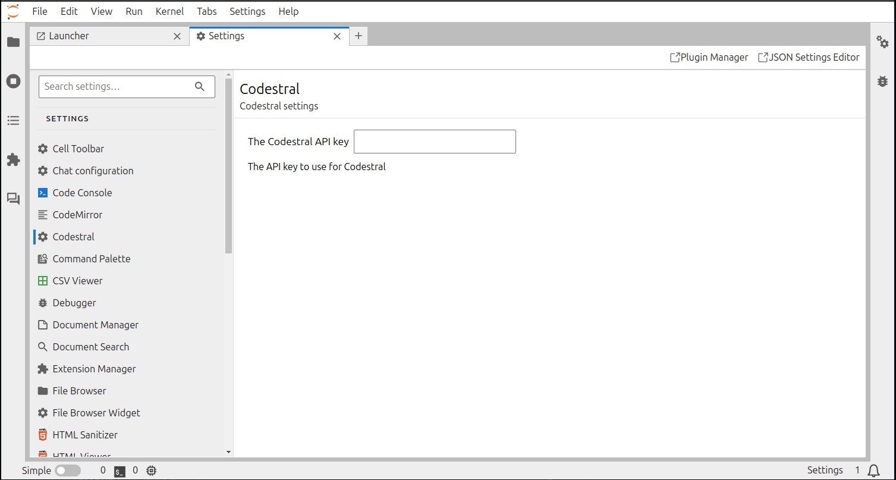Screen dimensions: 896x480
Task: Click the Cell Toolbar gear icon
Action: (x=43, y=149)
